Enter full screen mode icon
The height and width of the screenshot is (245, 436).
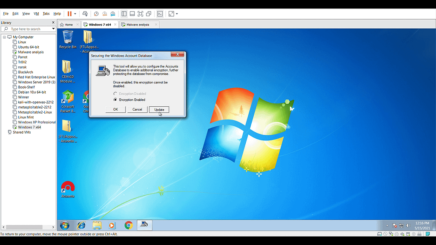click(x=141, y=14)
